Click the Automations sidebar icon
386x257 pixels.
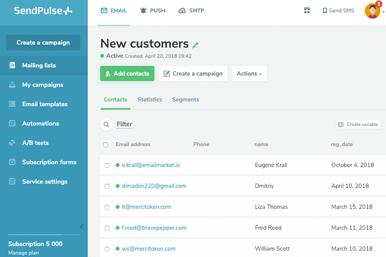[x=12, y=123]
